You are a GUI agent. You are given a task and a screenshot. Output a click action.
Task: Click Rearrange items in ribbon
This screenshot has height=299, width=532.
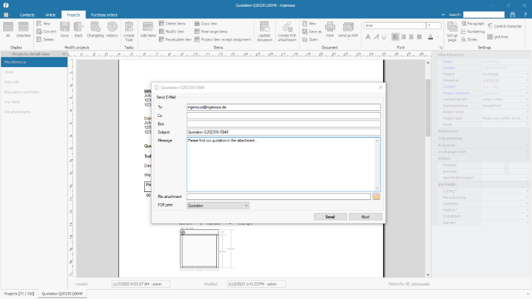click(211, 31)
